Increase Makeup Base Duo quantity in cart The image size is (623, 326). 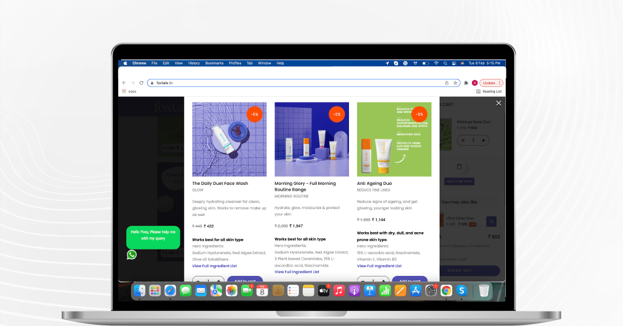click(483, 141)
